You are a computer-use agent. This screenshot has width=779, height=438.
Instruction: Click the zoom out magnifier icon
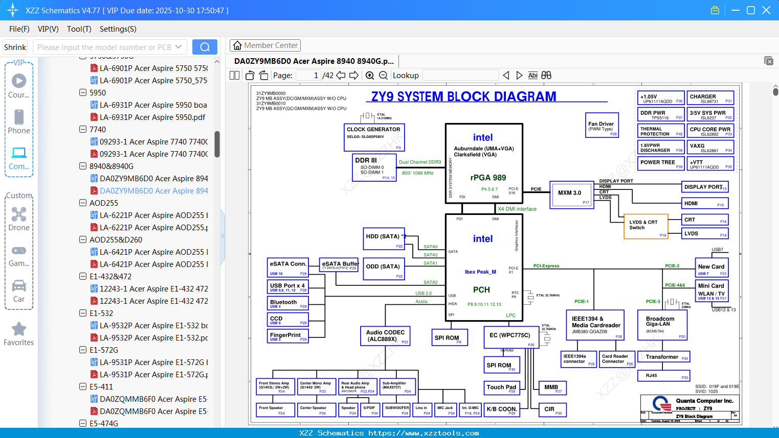click(384, 76)
